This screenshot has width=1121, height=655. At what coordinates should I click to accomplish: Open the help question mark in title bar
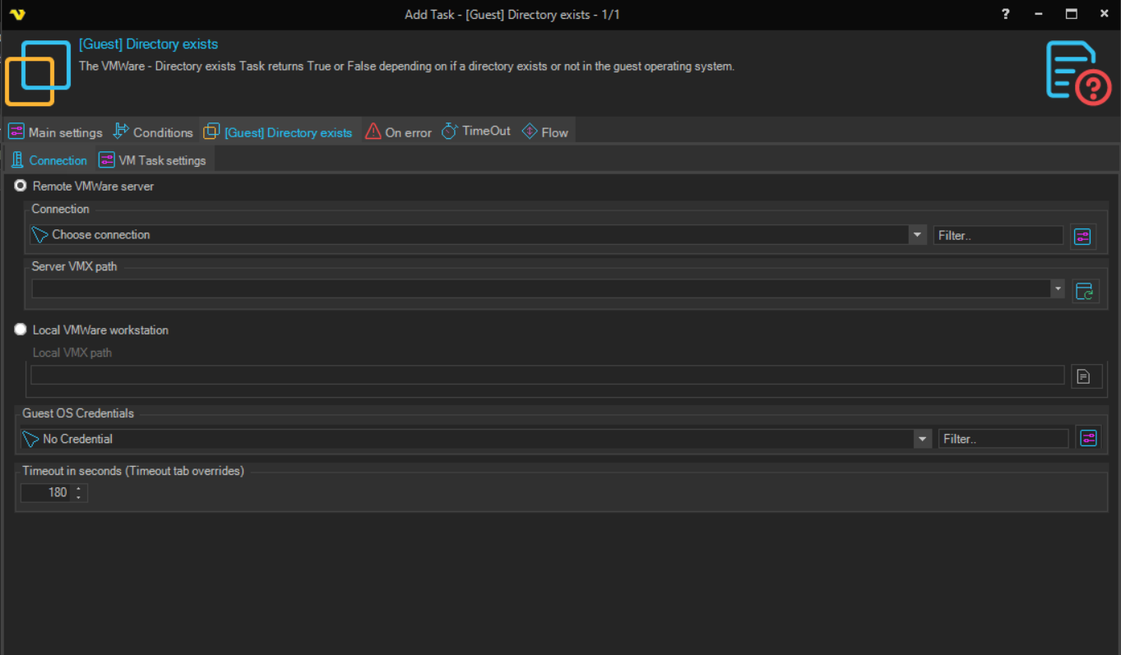coord(1006,14)
